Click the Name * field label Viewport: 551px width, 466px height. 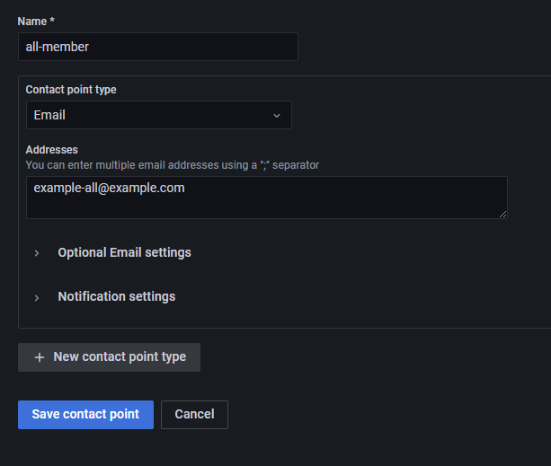click(x=36, y=22)
